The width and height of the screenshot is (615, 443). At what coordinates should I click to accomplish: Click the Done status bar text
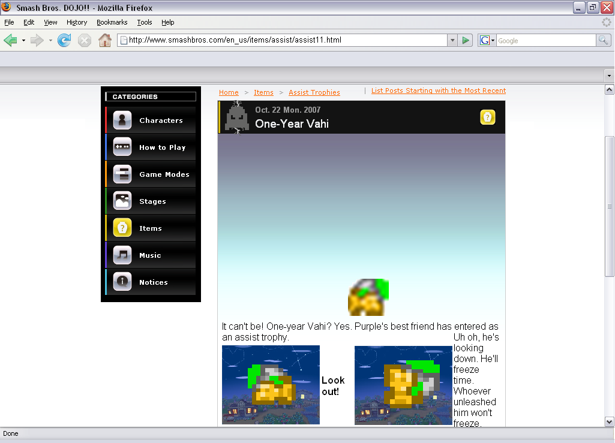click(11, 433)
